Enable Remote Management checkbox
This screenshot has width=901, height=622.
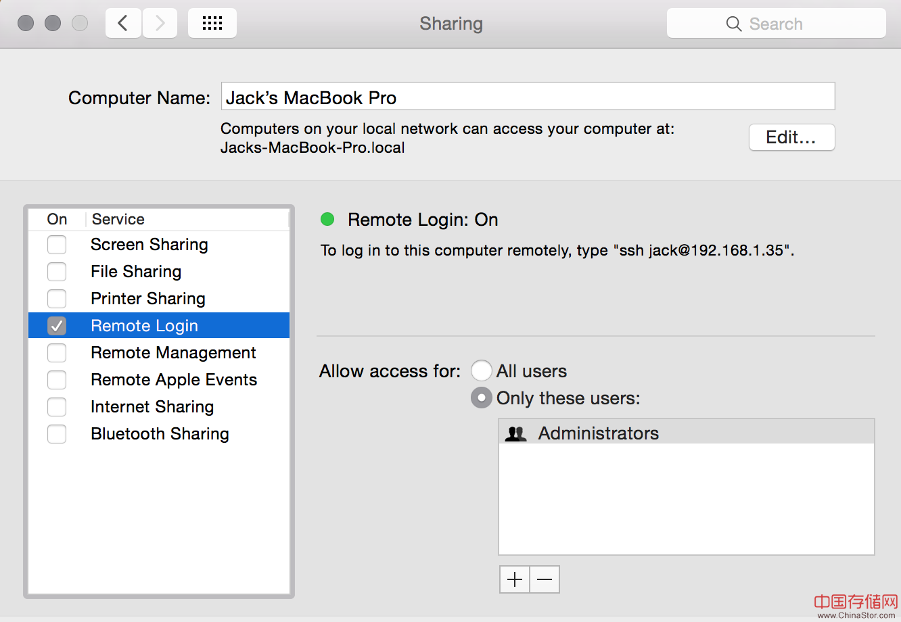(x=57, y=353)
